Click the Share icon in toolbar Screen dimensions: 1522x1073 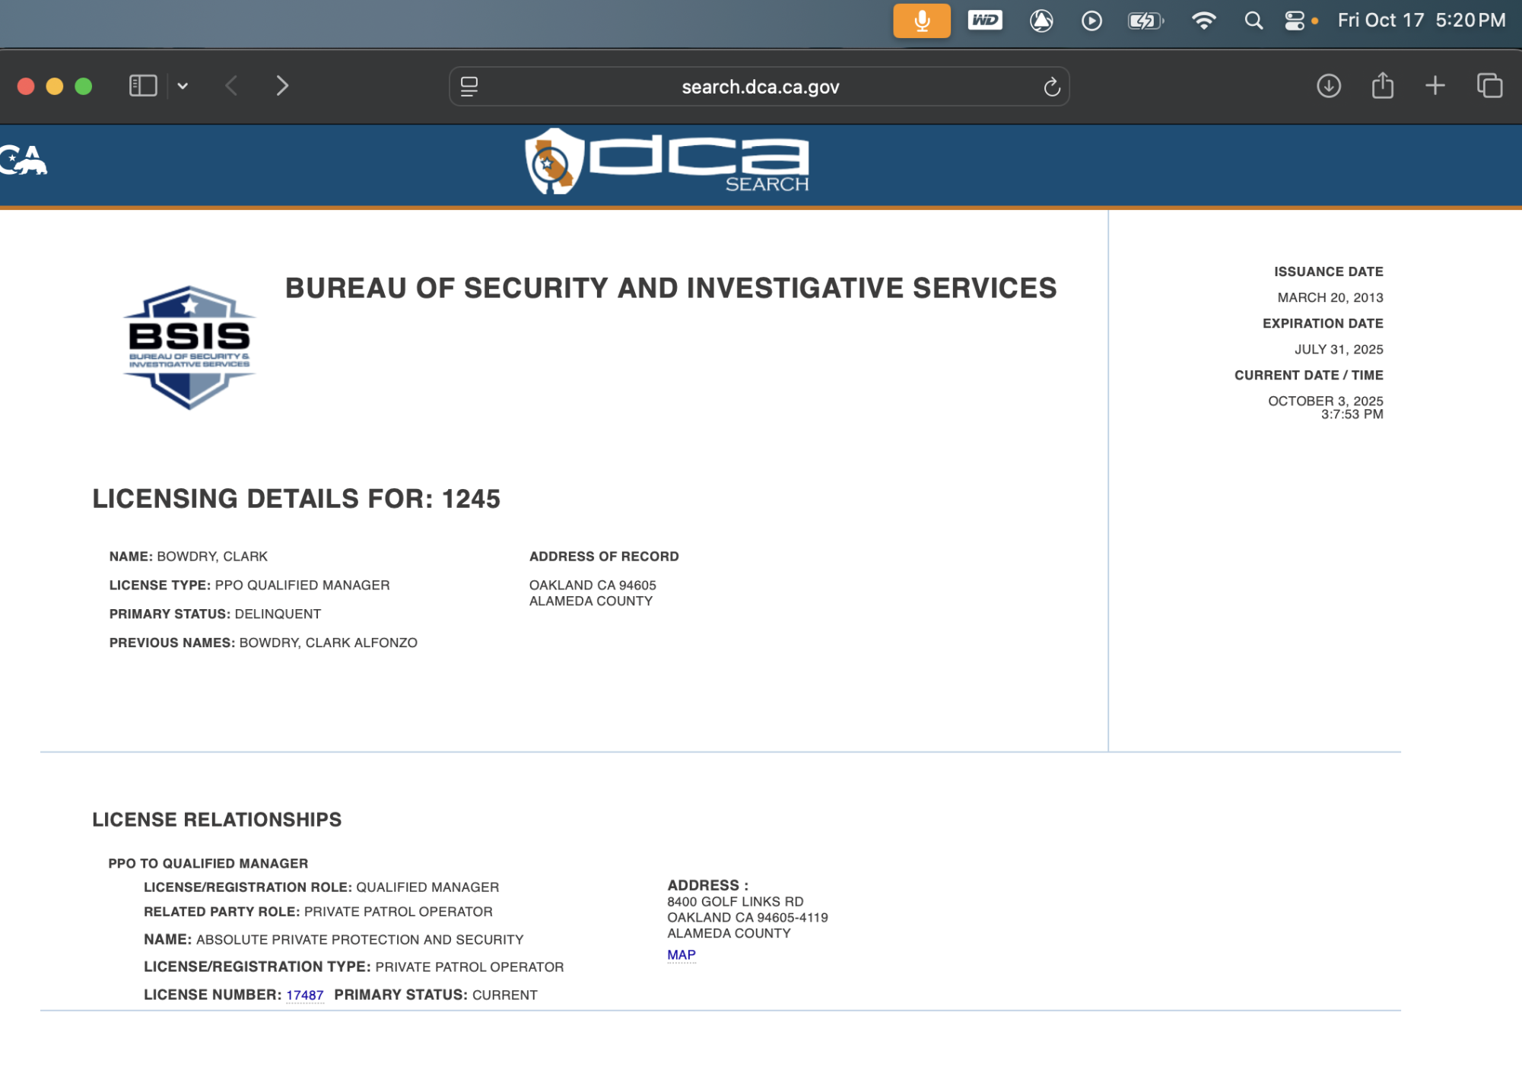pos(1382,86)
